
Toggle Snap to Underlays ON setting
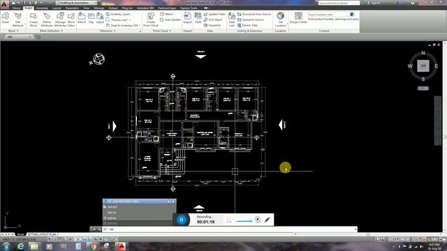(122, 25)
